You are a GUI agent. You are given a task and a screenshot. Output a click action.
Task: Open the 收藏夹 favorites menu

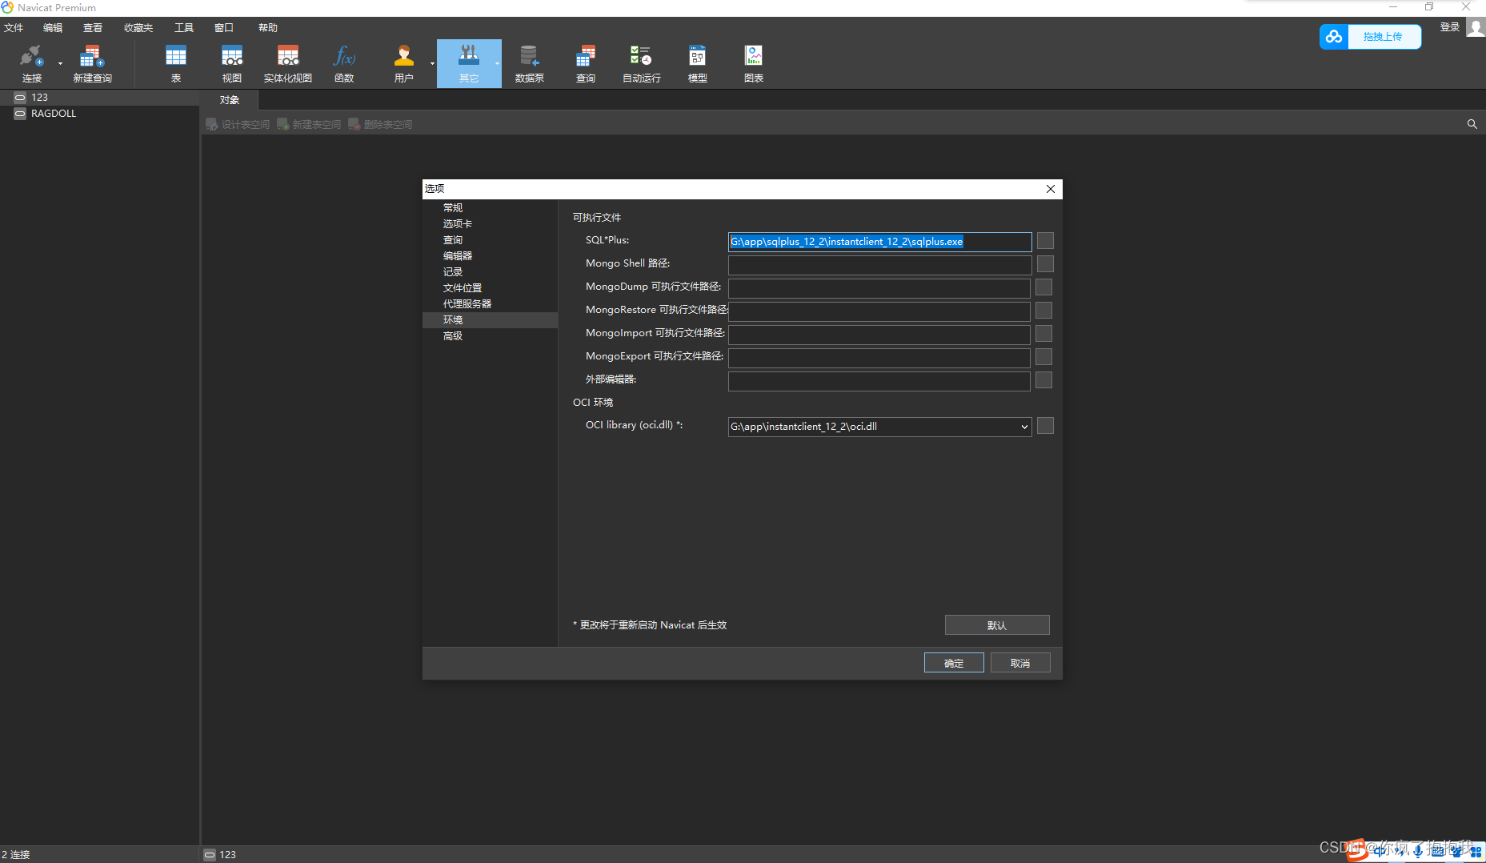pyautogui.click(x=138, y=27)
